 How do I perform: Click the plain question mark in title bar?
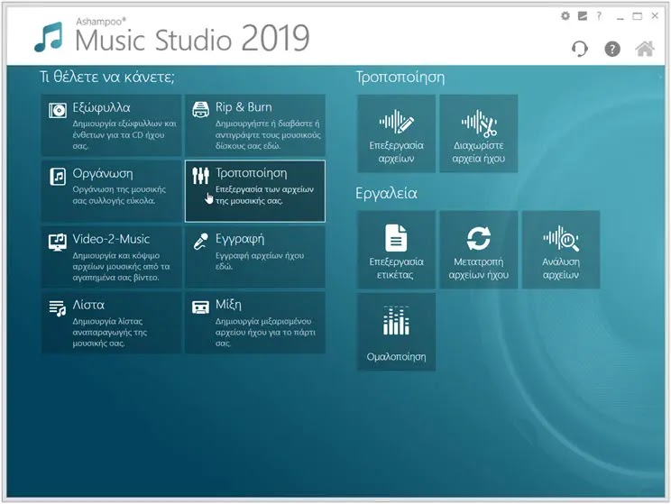coord(599,16)
